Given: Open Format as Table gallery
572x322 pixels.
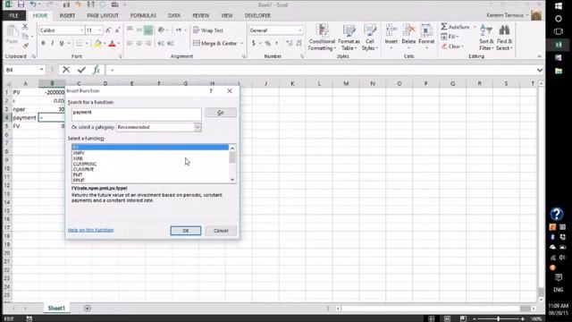Looking at the screenshot, I should (x=349, y=38).
